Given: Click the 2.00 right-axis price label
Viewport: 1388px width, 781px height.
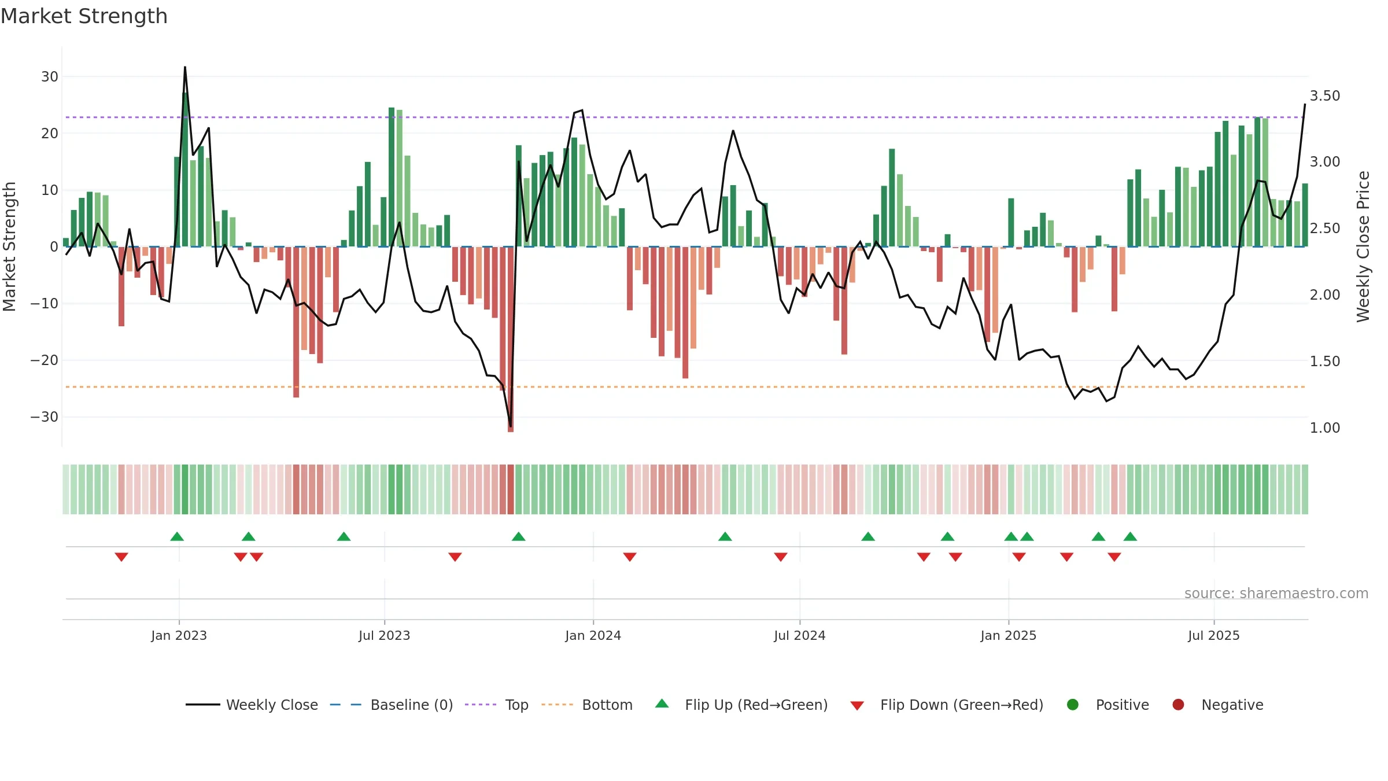Looking at the screenshot, I should point(1325,294).
